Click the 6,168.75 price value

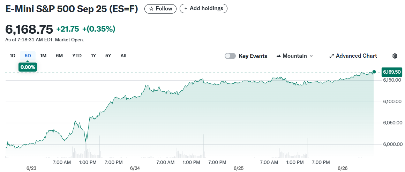tap(29, 29)
